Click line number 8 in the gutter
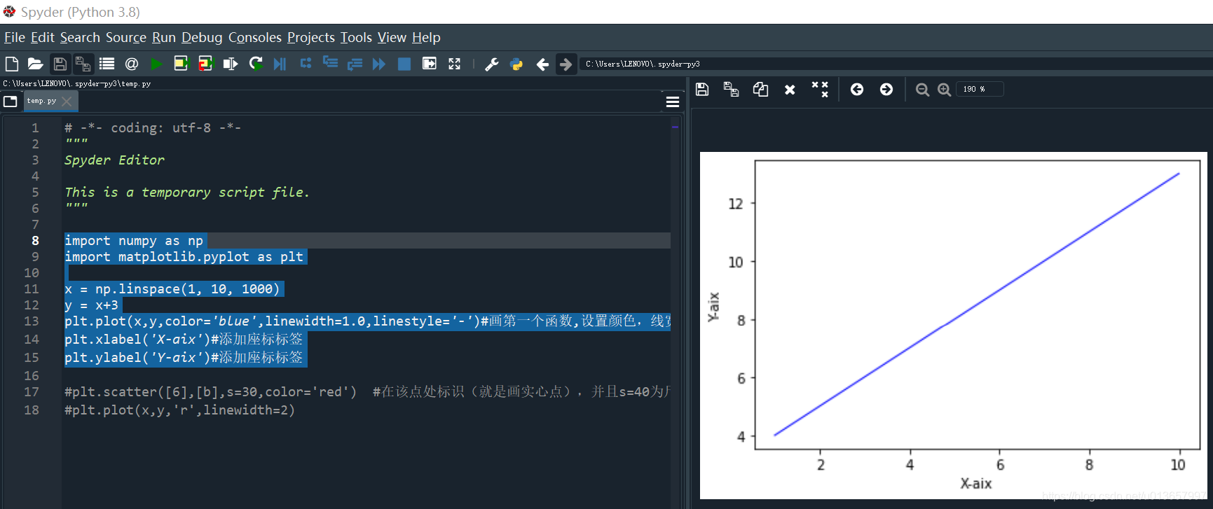The height and width of the screenshot is (509, 1213). pyautogui.click(x=35, y=240)
